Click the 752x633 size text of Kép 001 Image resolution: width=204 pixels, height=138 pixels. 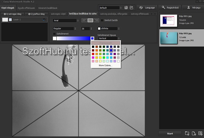182,20
